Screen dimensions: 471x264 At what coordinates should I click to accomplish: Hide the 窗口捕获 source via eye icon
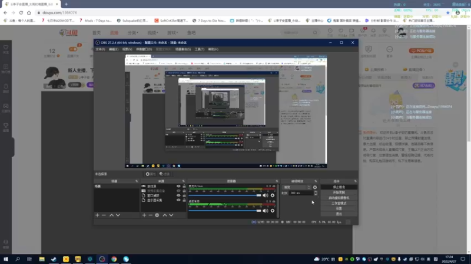(178, 195)
